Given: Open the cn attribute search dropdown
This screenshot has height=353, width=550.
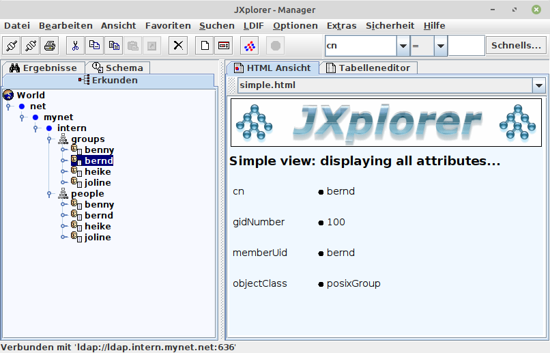Looking at the screenshot, I should [x=402, y=46].
